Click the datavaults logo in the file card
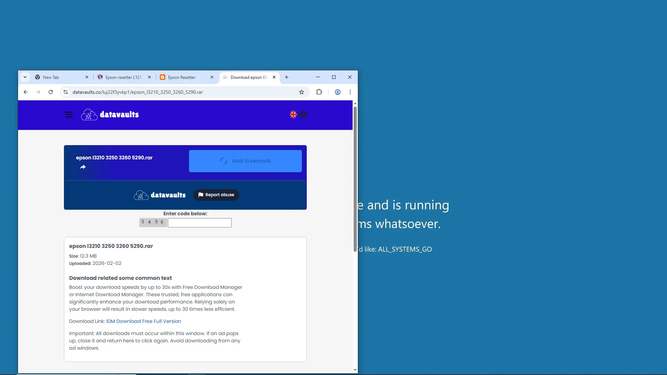The width and height of the screenshot is (667, 375). [160, 195]
